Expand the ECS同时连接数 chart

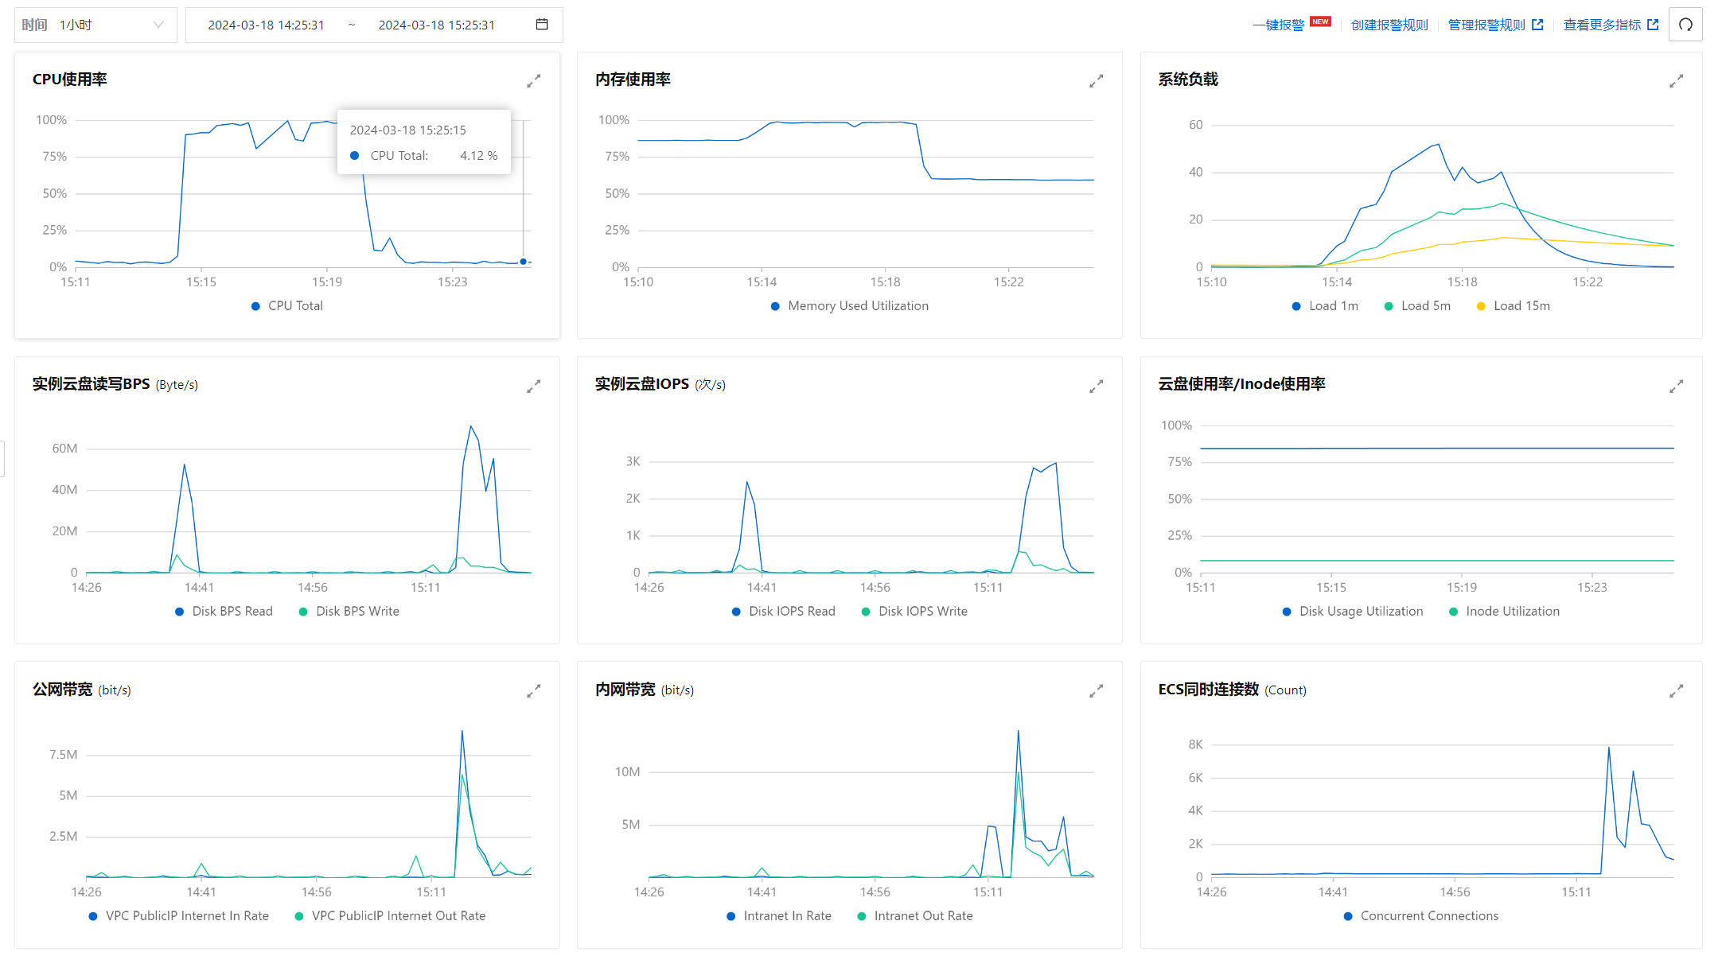(x=1677, y=691)
